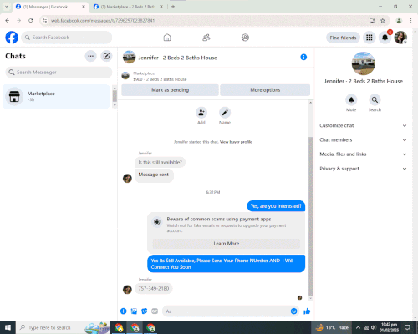Click More options button
This screenshot has height=334, width=418.
(265, 90)
